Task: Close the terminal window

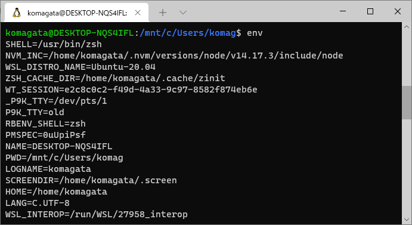Action: point(398,11)
